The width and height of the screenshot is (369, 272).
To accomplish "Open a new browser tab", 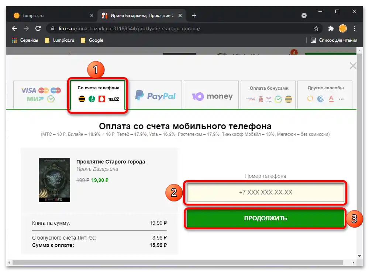I will (x=194, y=16).
